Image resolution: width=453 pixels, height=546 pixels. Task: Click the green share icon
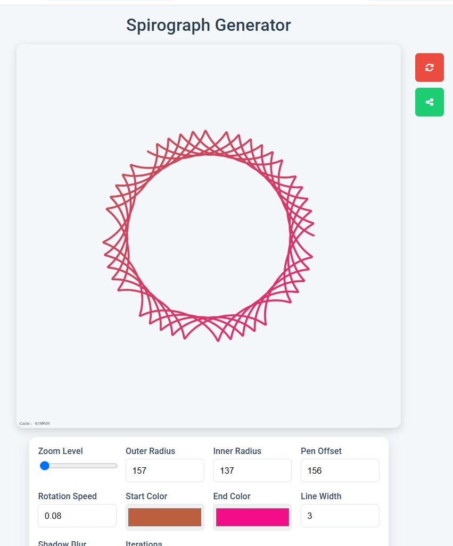click(429, 102)
